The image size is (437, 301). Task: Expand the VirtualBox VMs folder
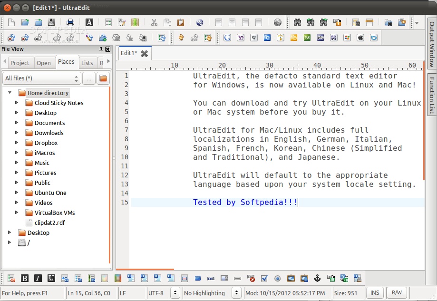coord(17,213)
